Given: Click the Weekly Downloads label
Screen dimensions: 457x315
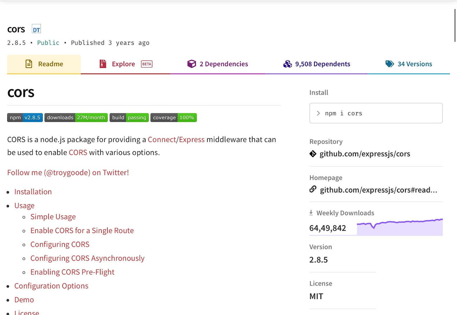Looking at the screenshot, I should pos(345,213).
